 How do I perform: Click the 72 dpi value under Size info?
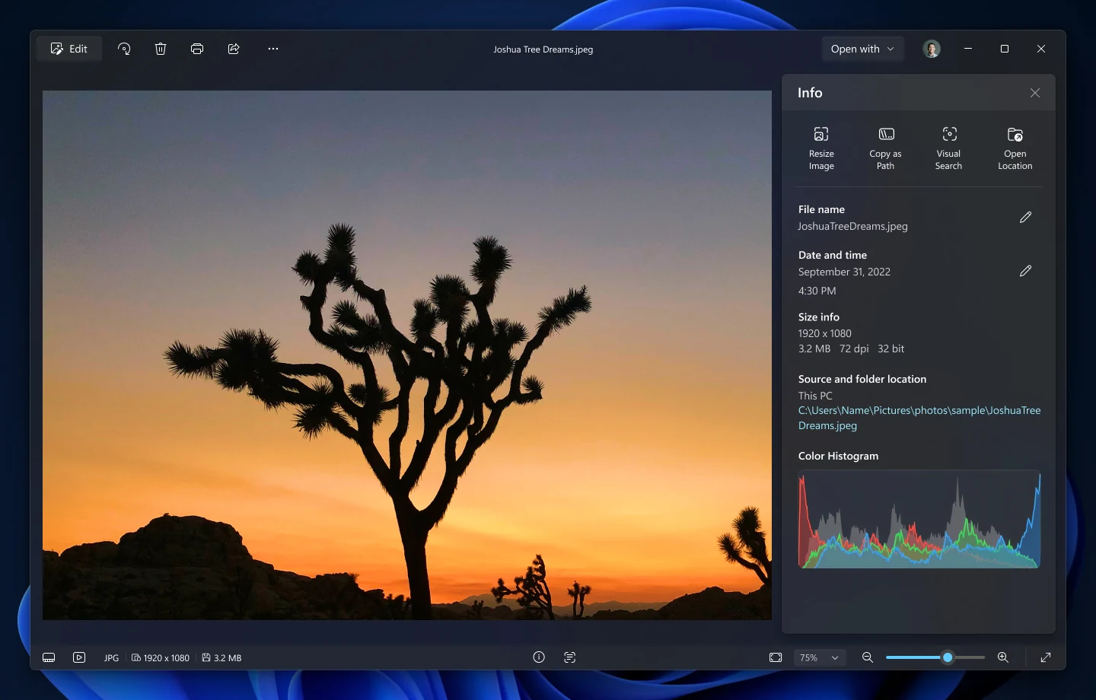coord(854,348)
